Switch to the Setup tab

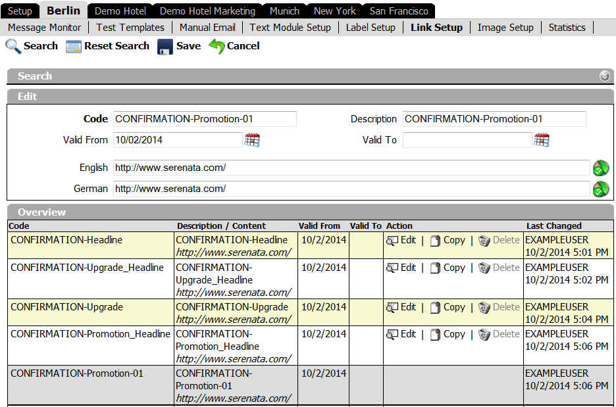coord(20,11)
